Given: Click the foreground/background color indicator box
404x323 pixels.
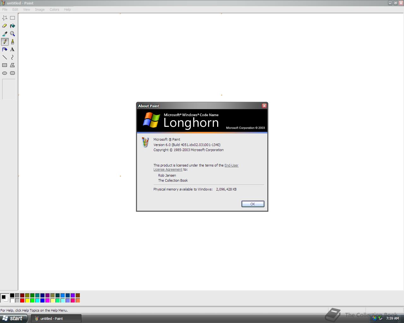Looking at the screenshot, I should coord(5,298).
